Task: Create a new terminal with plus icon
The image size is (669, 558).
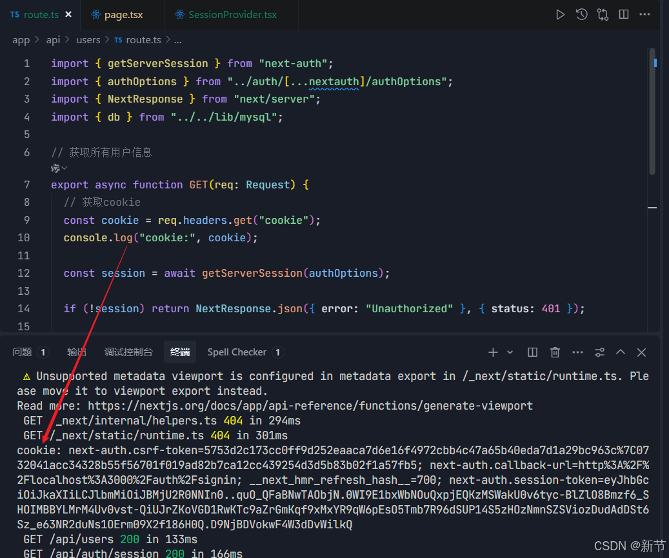Action: coord(493,352)
